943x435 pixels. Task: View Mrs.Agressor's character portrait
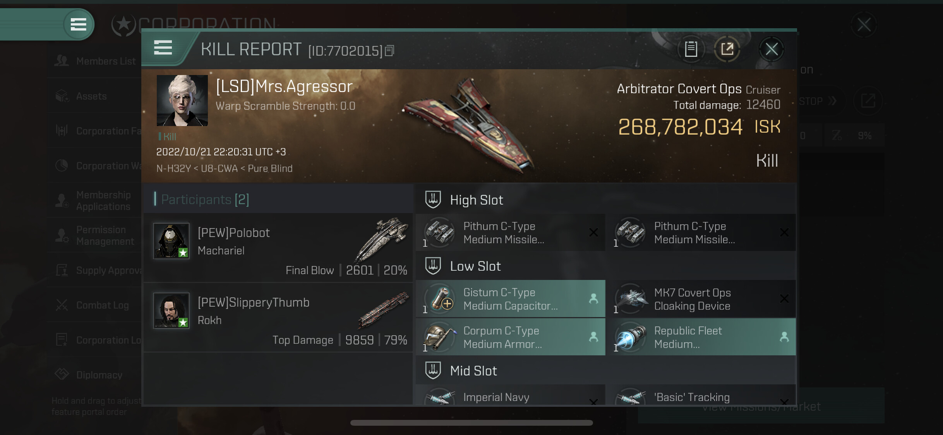pos(182,100)
